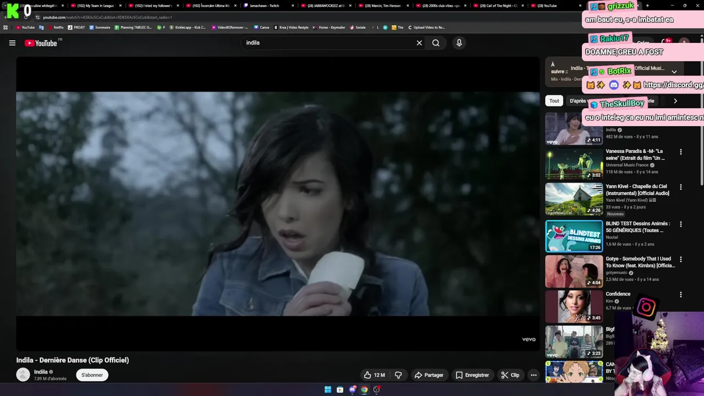The width and height of the screenshot is (704, 396).
Task: Open the Seriale bookmark
Action: [358, 27]
